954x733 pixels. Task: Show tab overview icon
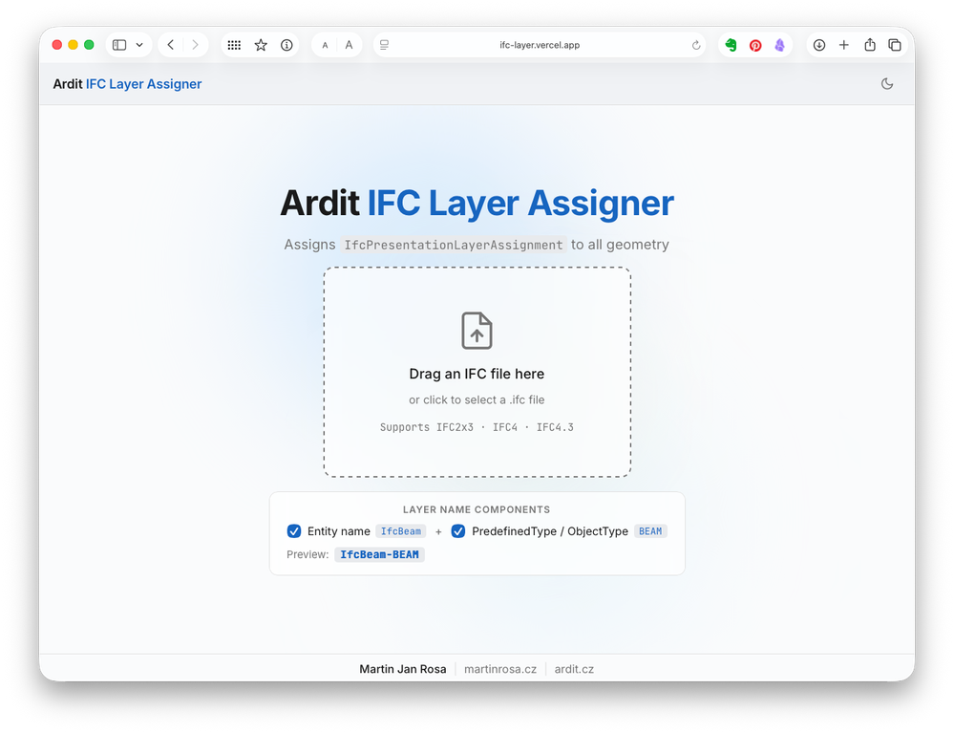tap(895, 45)
